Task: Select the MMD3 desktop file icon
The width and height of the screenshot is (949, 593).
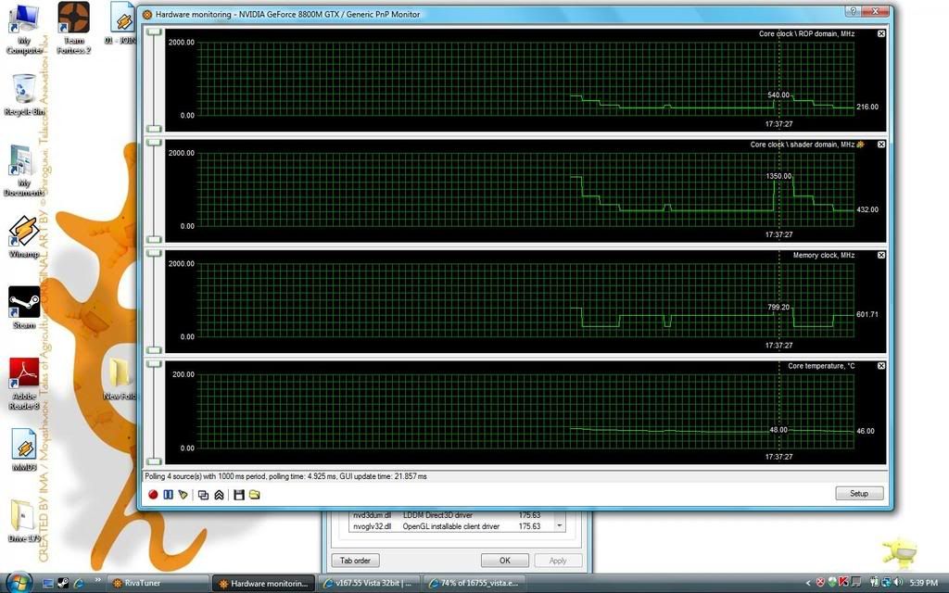Action: point(24,450)
